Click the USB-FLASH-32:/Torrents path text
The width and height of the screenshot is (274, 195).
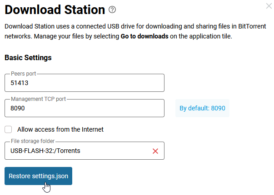coord(45,151)
